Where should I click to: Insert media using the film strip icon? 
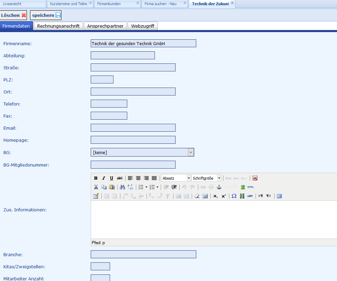(242, 196)
